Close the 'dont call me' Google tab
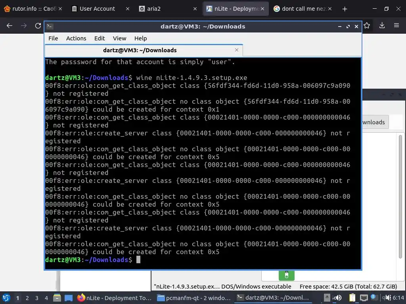The height and width of the screenshot is (304, 406). point(329,9)
